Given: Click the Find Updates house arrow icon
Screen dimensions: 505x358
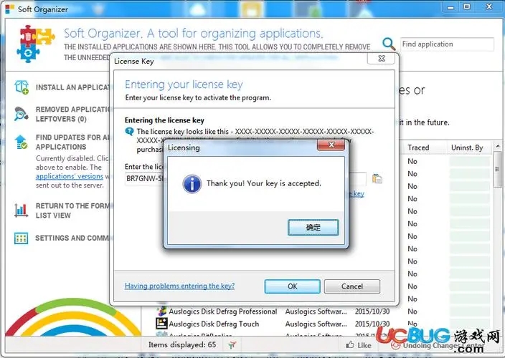Looking at the screenshot, I should pyautogui.click(x=22, y=142).
